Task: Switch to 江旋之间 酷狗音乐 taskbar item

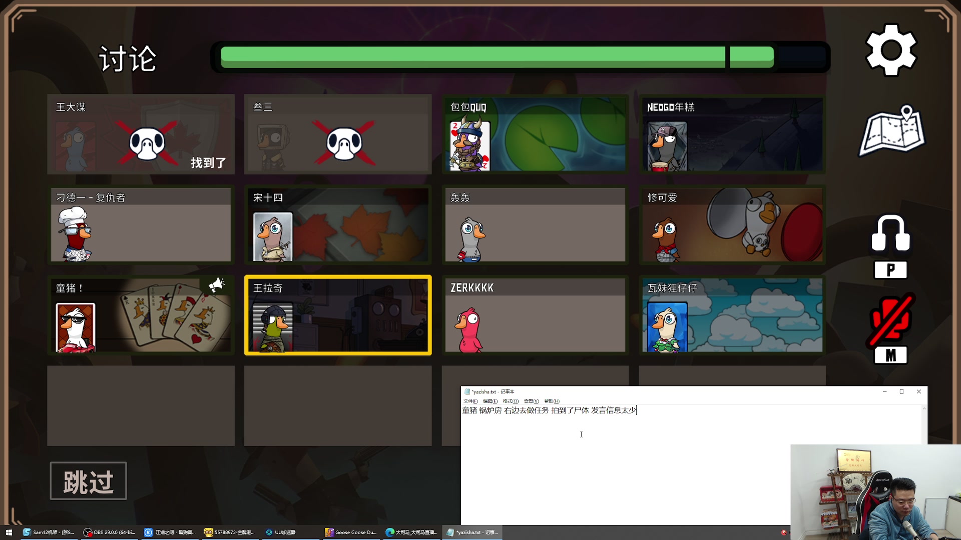Action: pos(170,532)
